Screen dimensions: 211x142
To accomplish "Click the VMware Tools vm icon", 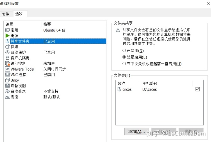I will point(7,69).
